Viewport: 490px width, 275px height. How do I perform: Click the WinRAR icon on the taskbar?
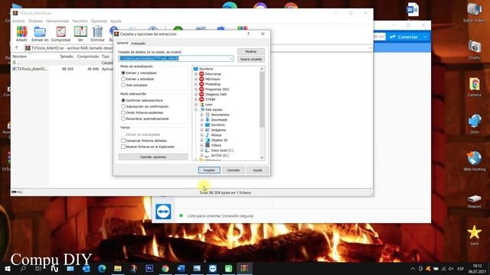click(244, 268)
